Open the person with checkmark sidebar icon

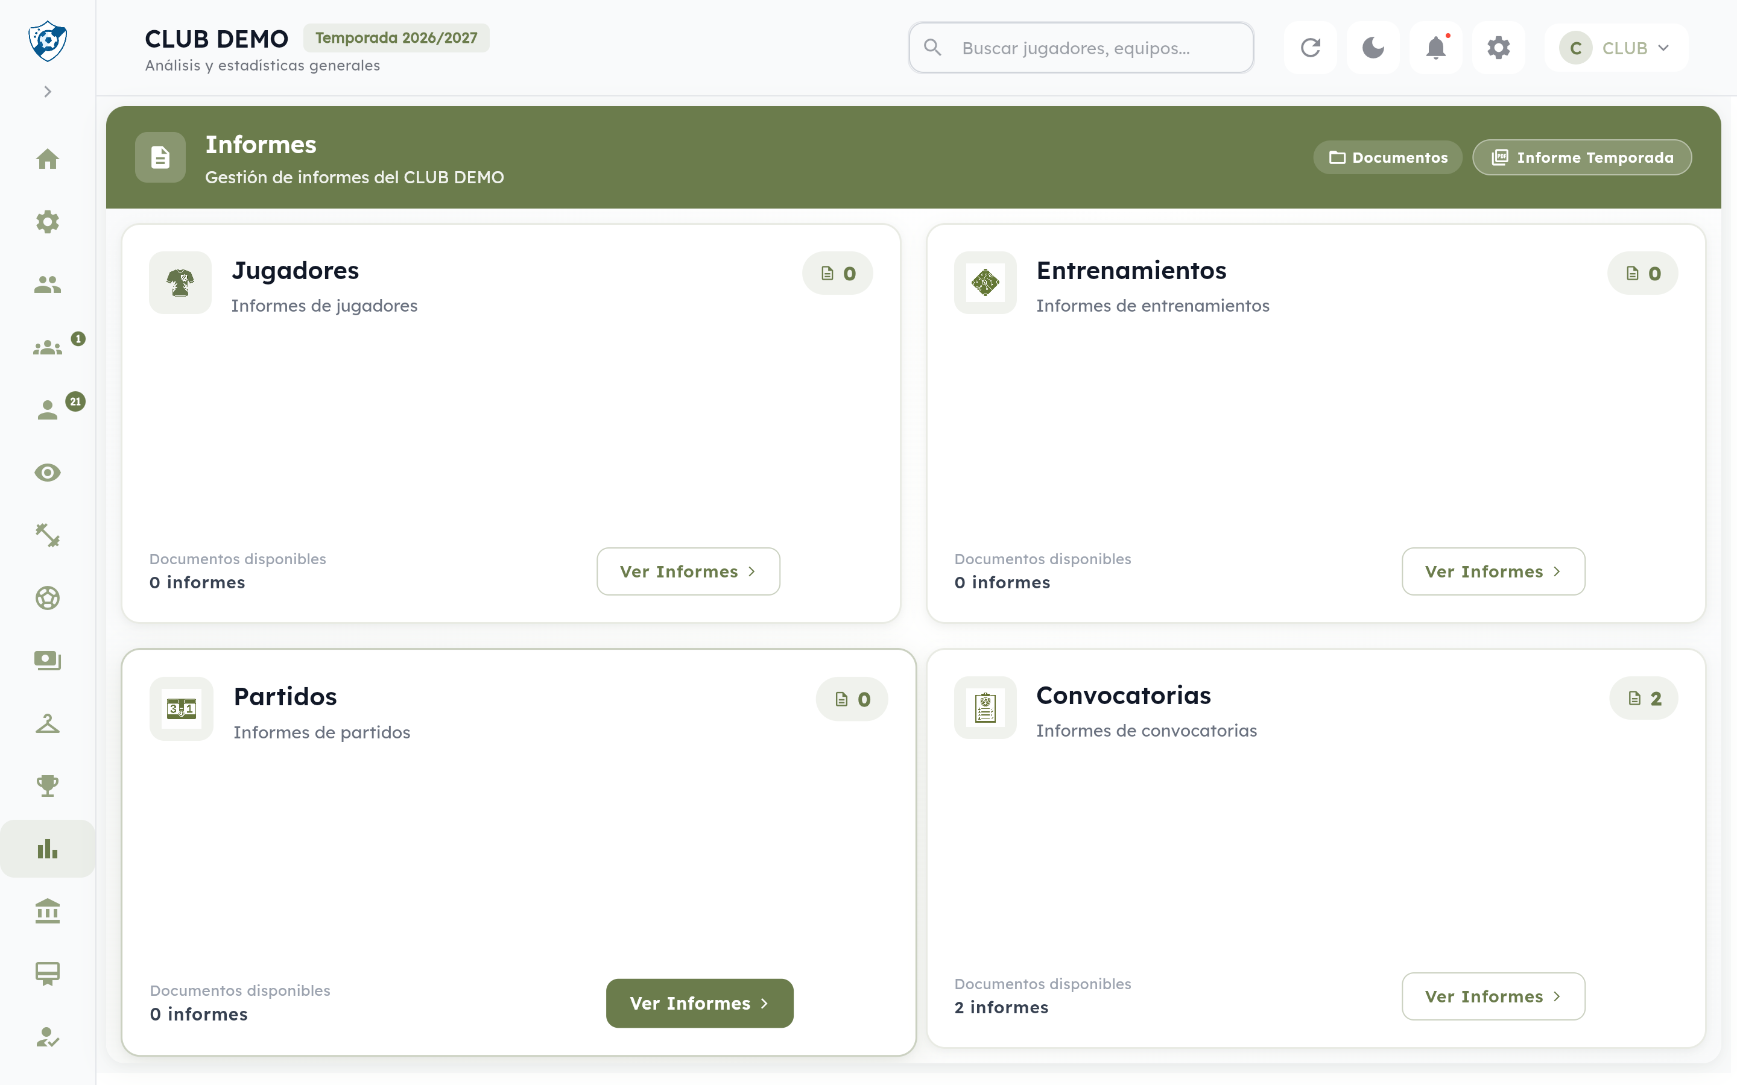click(x=48, y=1037)
